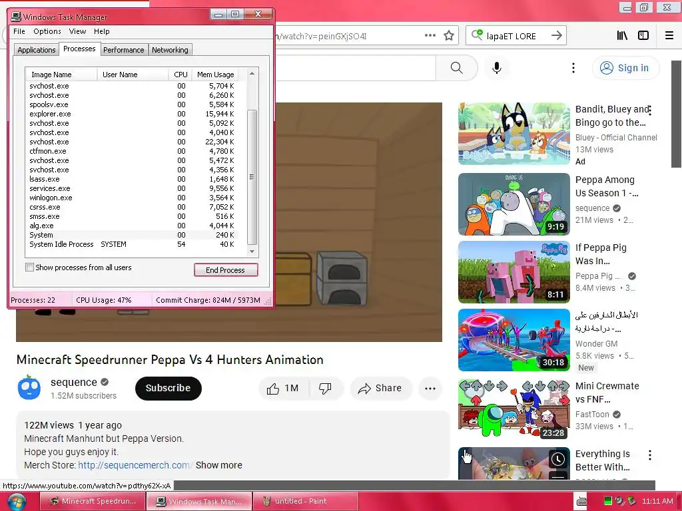The width and height of the screenshot is (682, 511).
Task: Click the Windows Start orb
Action: tap(17, 502)
